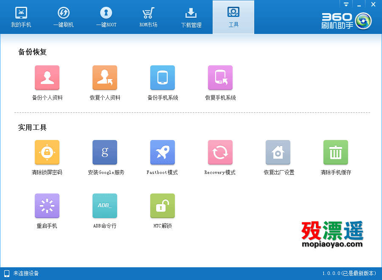The image size is (382, 280).
Task: Click the 备份个人资料 icon
Action: [47, 78]
